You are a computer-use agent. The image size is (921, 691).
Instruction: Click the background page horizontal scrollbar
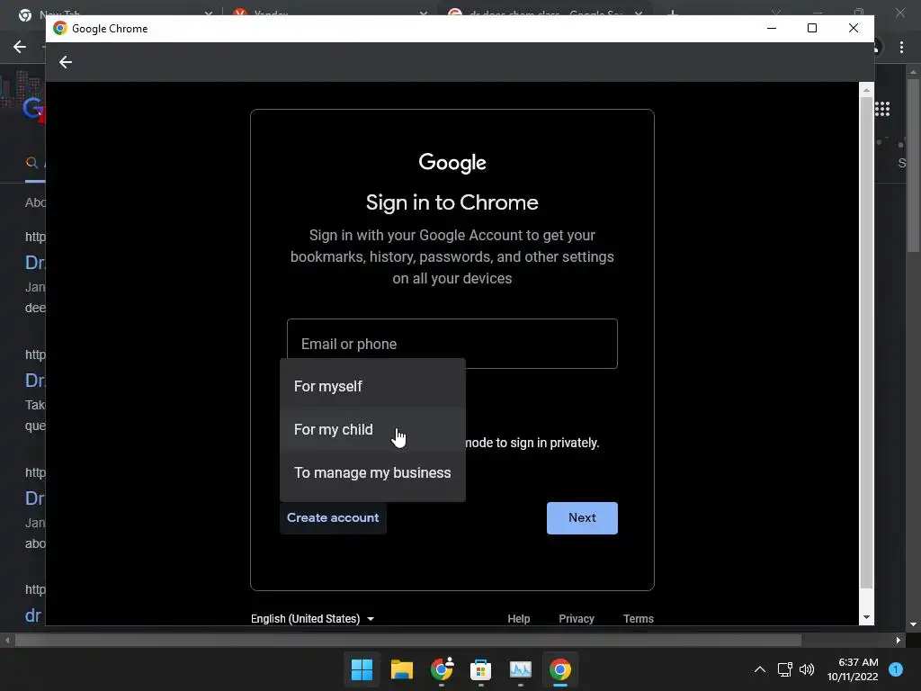tap(408, 640)
